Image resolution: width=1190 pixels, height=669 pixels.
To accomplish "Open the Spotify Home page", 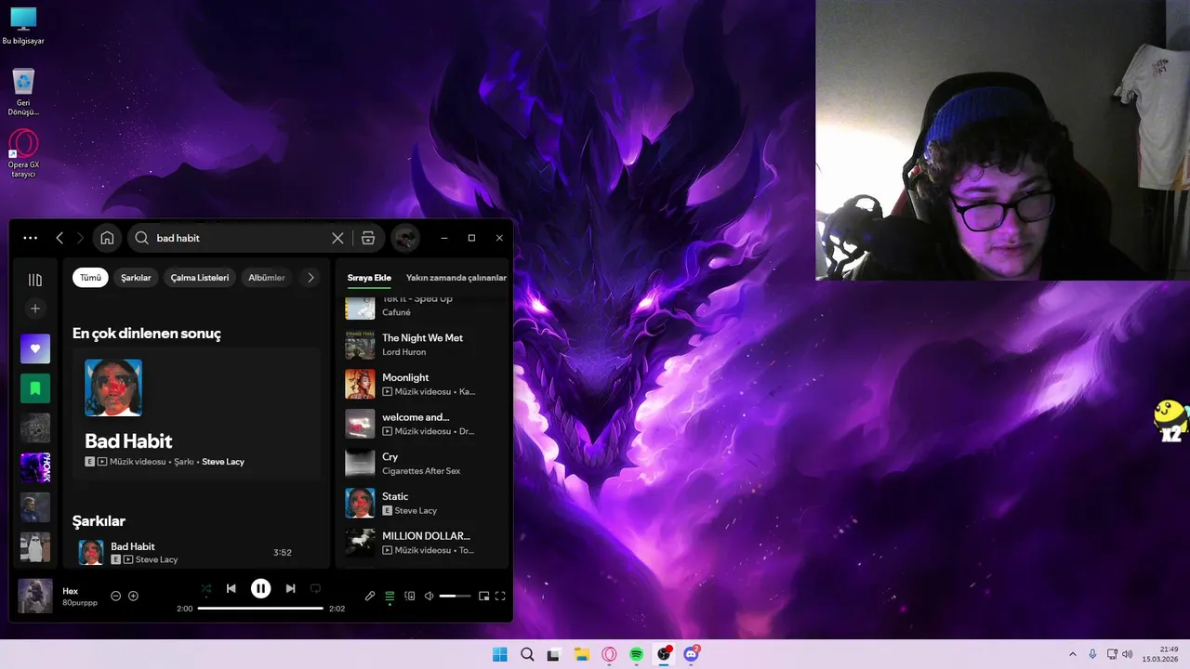I will coord(107,238).
